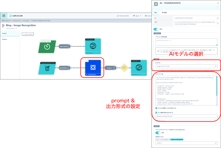Toggle the action enabled switch near the top

click(156, 29)
